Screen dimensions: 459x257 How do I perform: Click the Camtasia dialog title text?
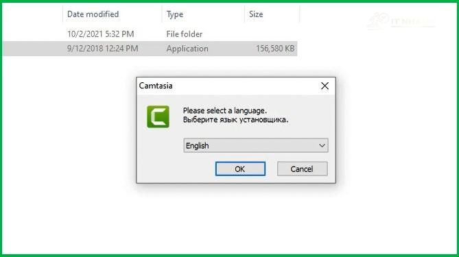156,86
